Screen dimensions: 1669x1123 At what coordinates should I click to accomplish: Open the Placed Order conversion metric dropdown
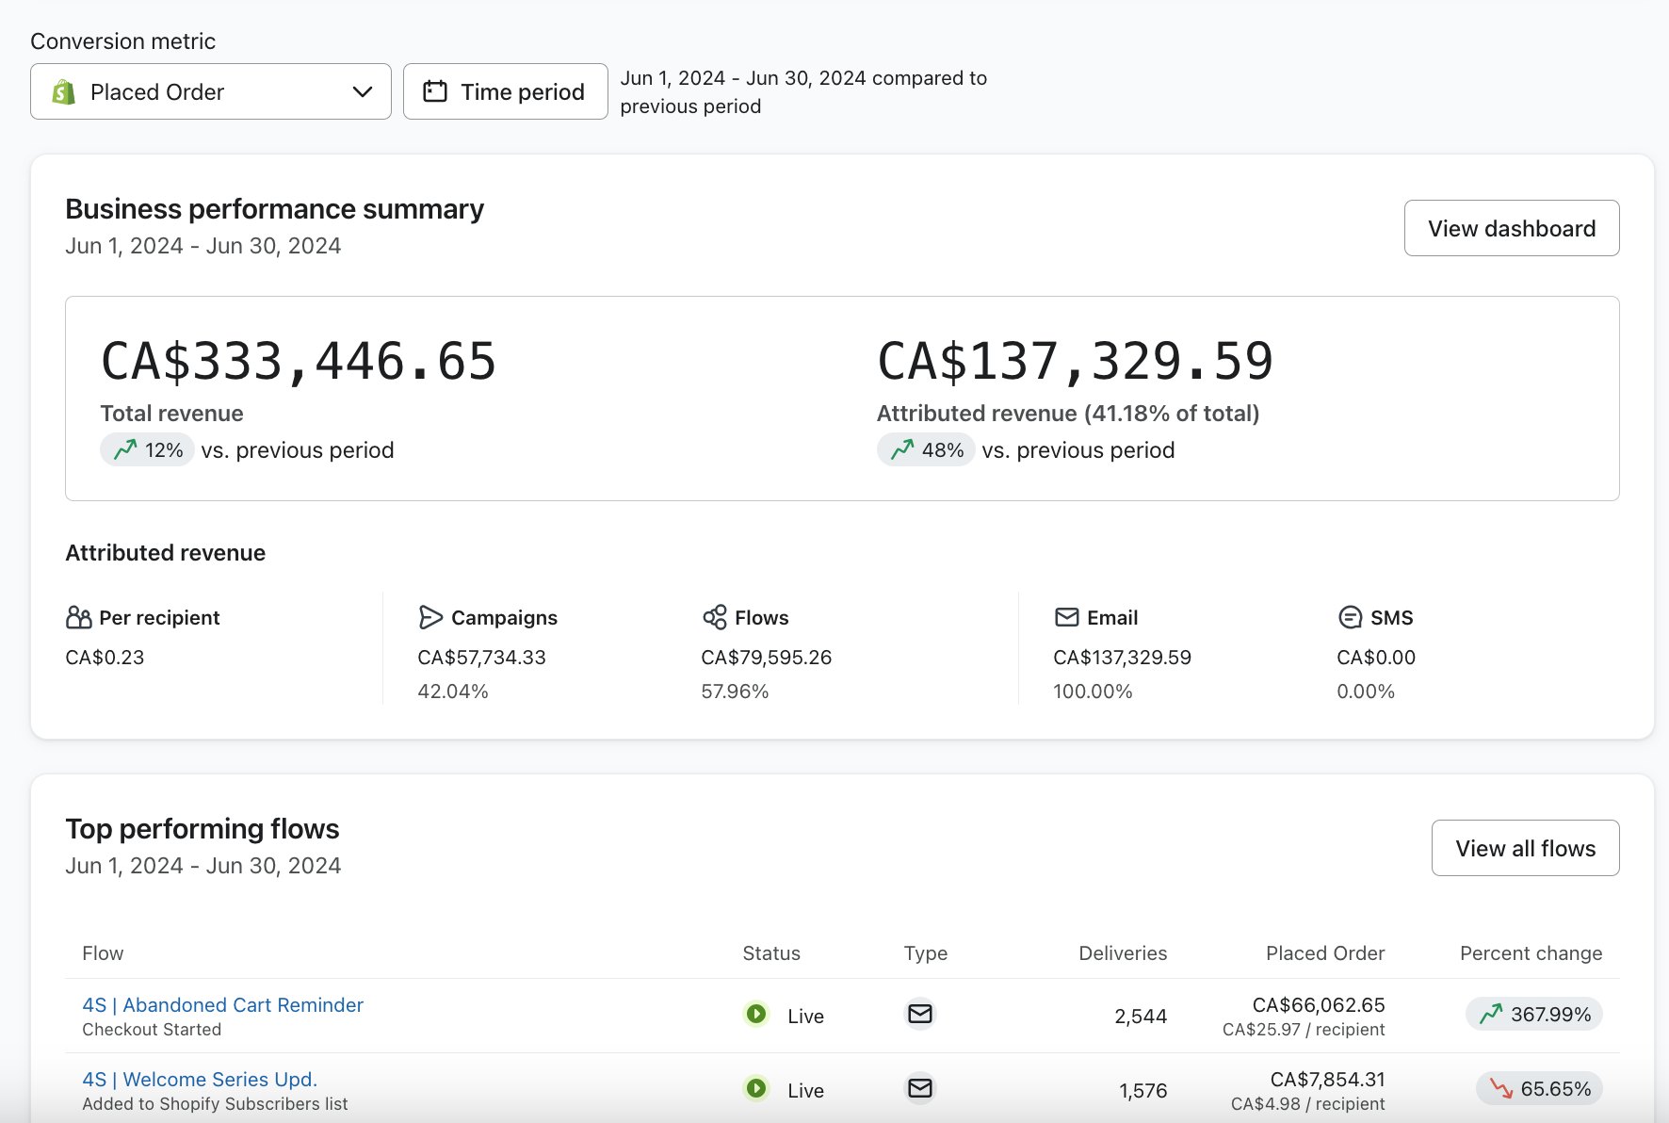pos(211,91)
